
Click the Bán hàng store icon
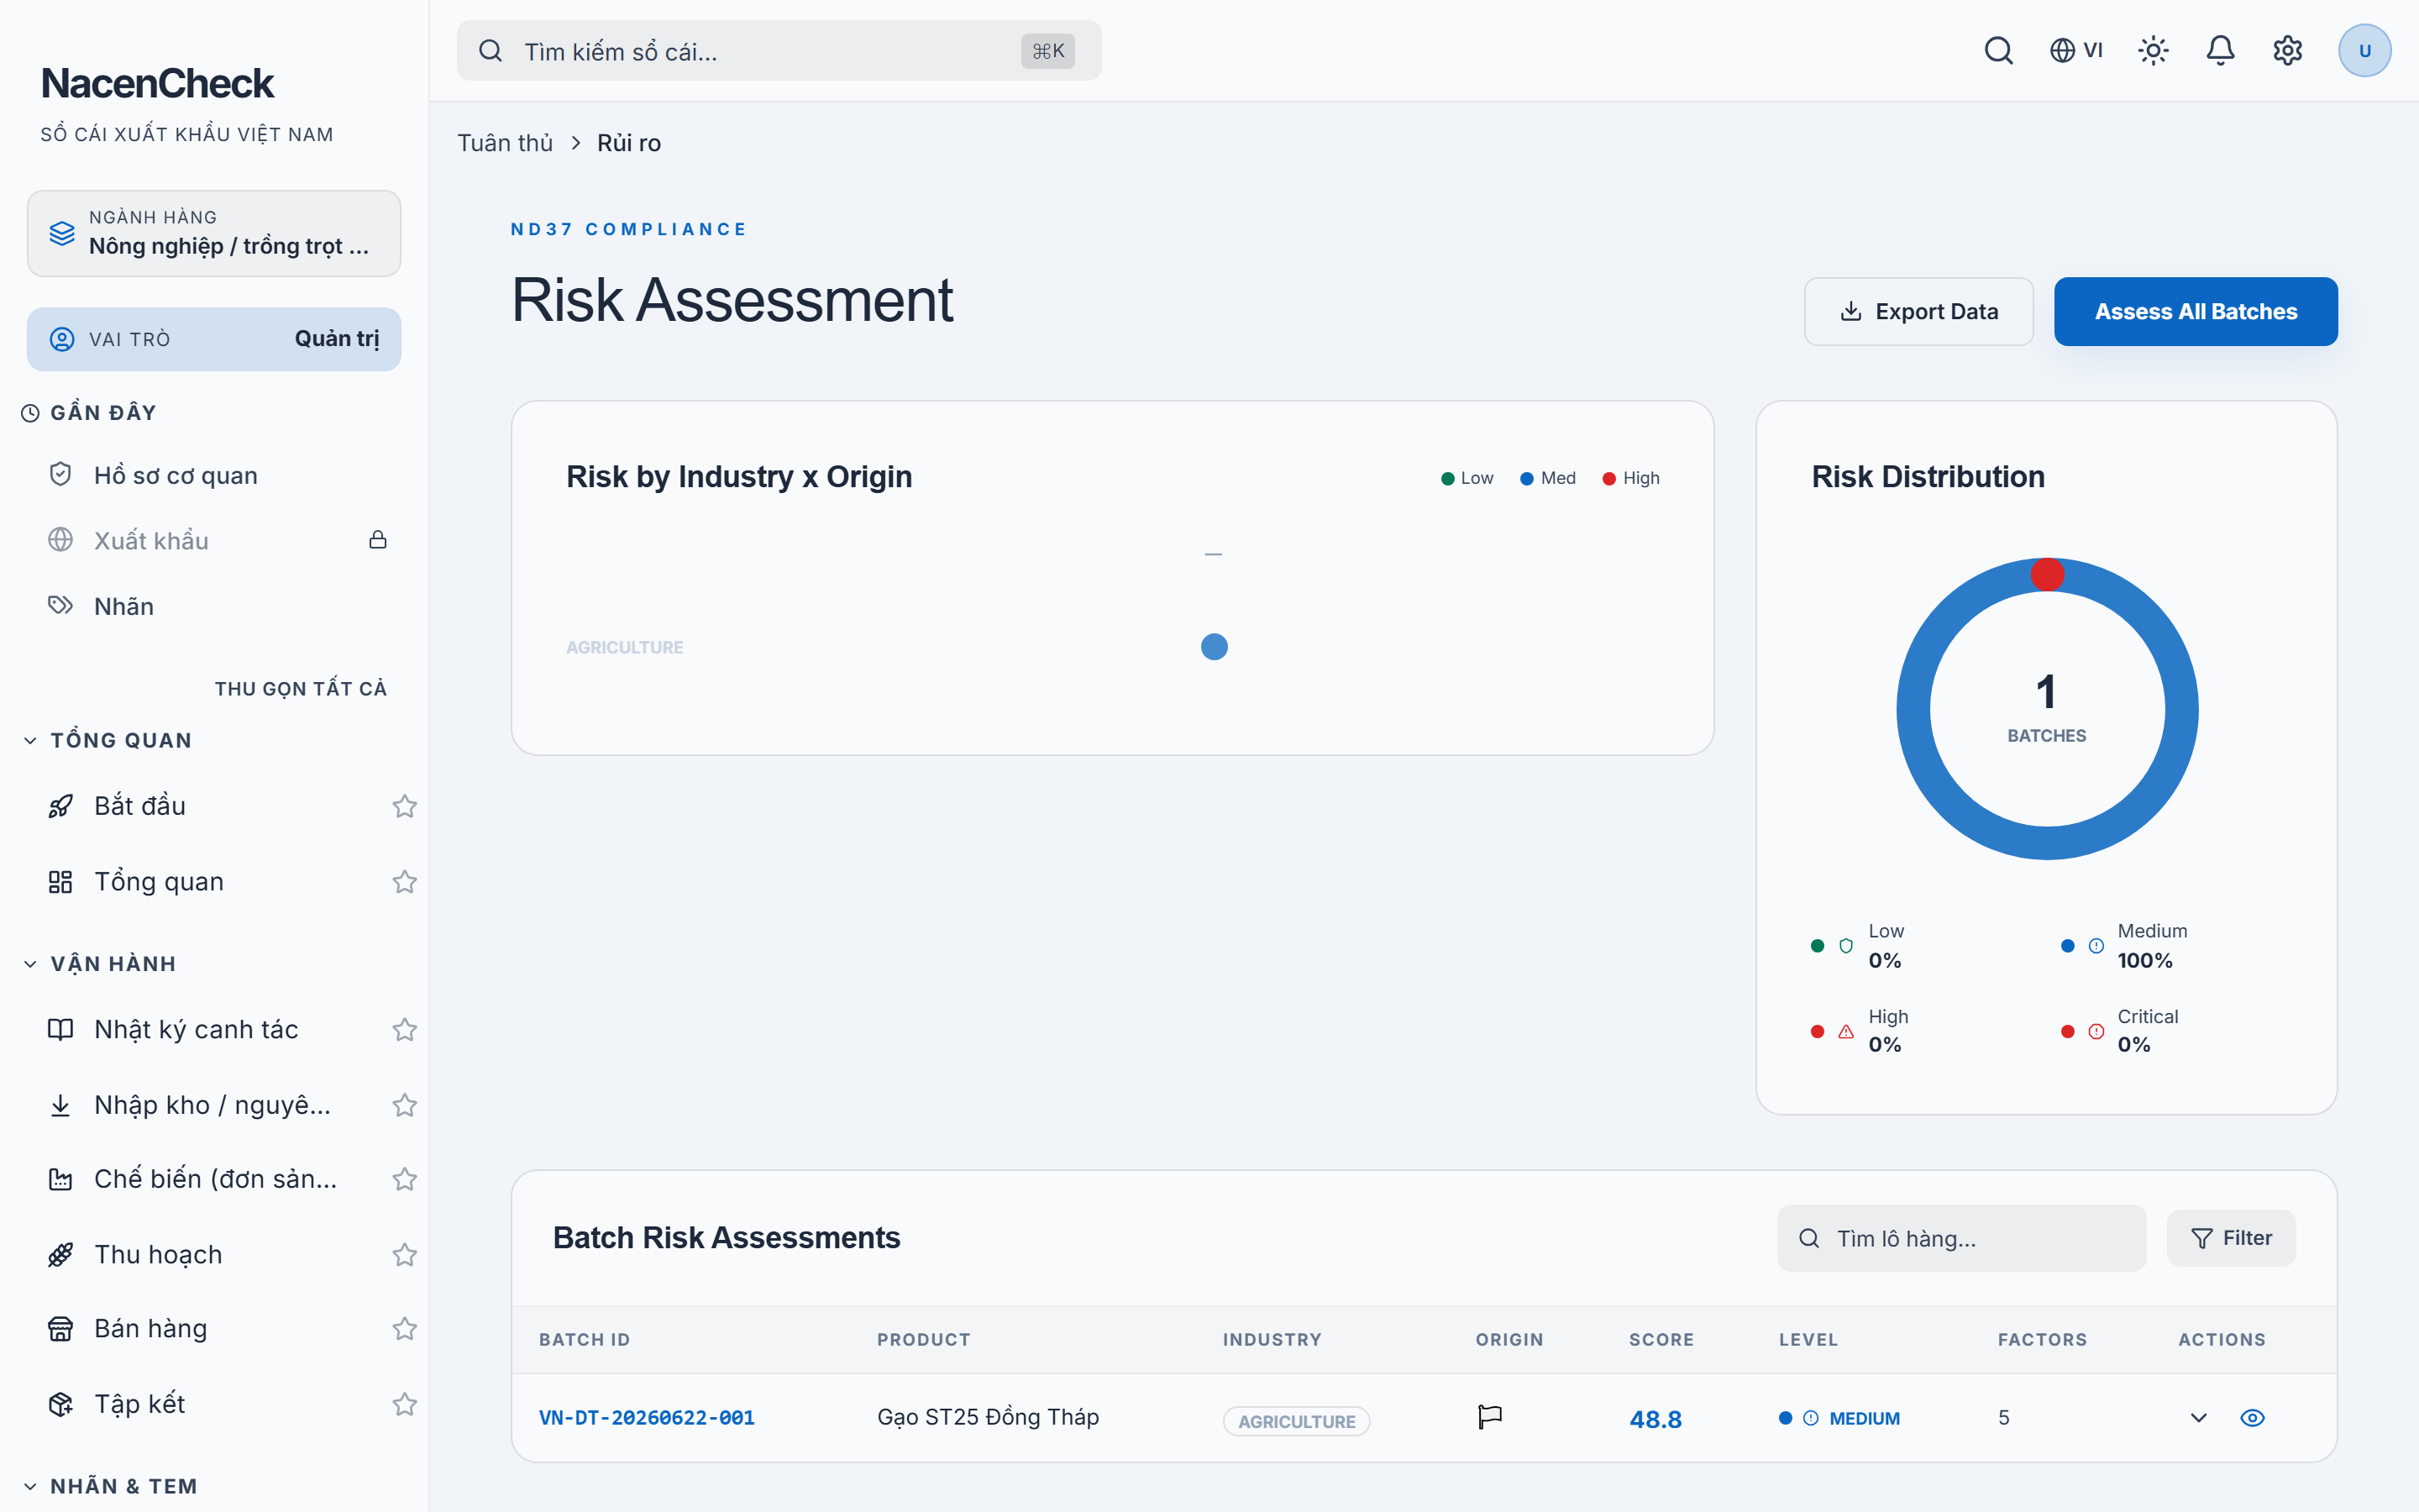coord(60,1328)
